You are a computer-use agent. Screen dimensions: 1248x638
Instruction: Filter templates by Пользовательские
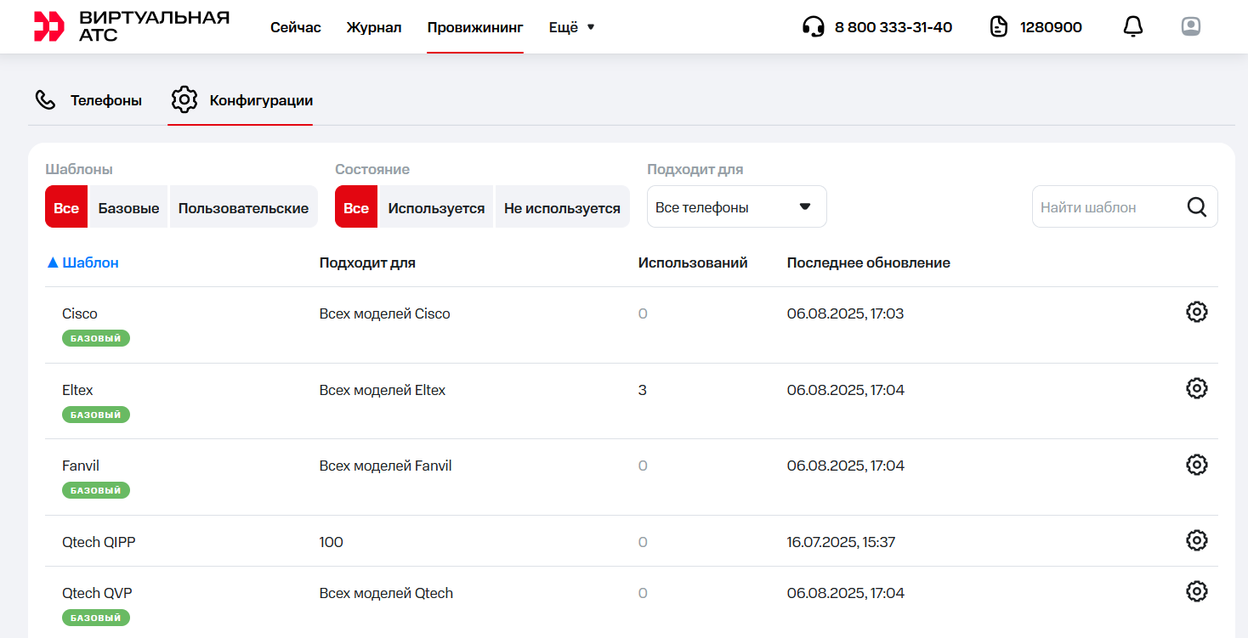(x=243, y=208)
